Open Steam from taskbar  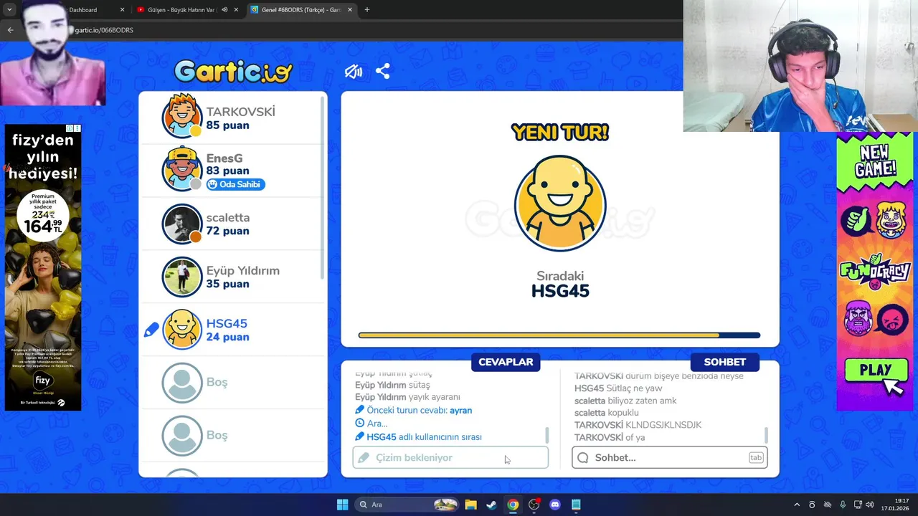coord(491,505)
